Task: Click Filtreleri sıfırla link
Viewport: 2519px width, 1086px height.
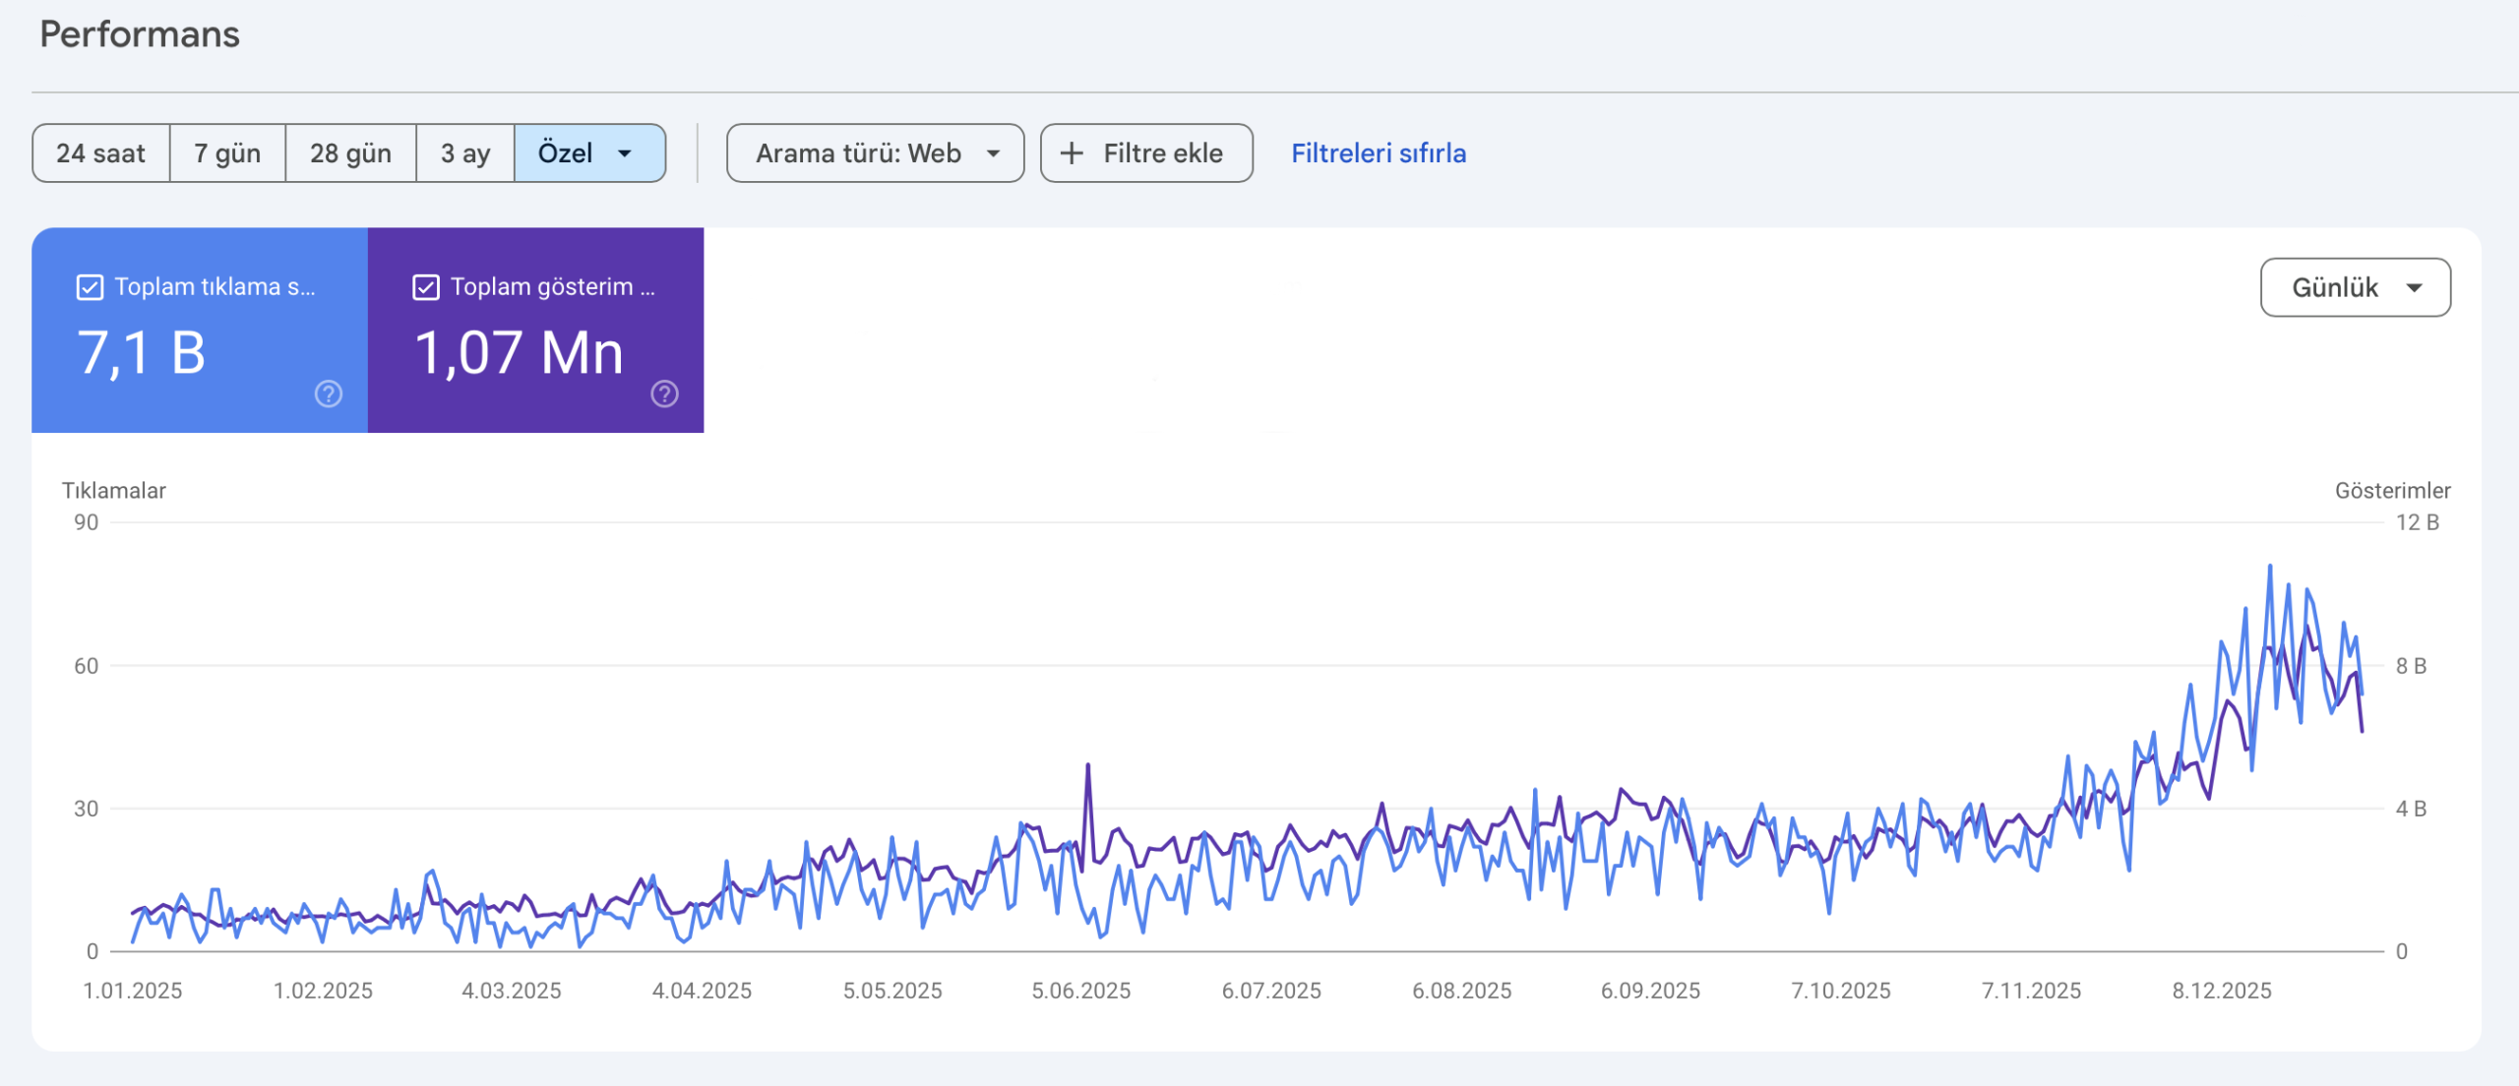Action: point(1378,153)
